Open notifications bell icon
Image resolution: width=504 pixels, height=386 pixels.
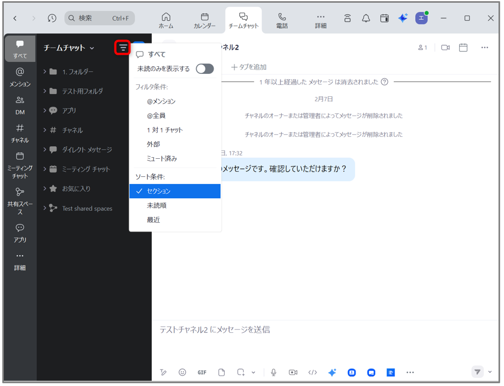[366, 18]
